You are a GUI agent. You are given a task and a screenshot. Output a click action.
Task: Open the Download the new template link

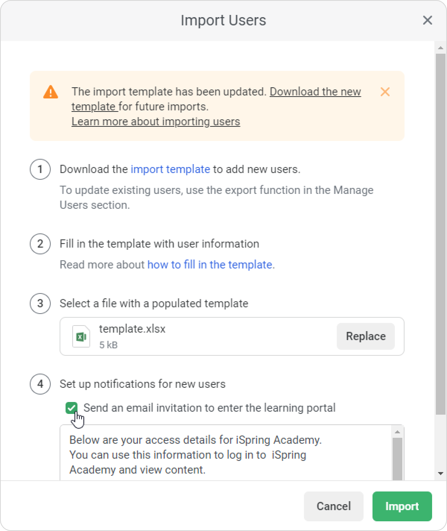tap(315, 92)
